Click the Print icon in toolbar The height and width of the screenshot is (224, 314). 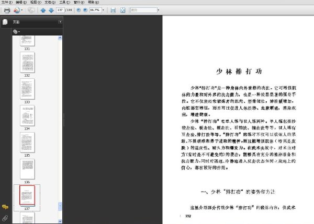[x=7, y=10]
